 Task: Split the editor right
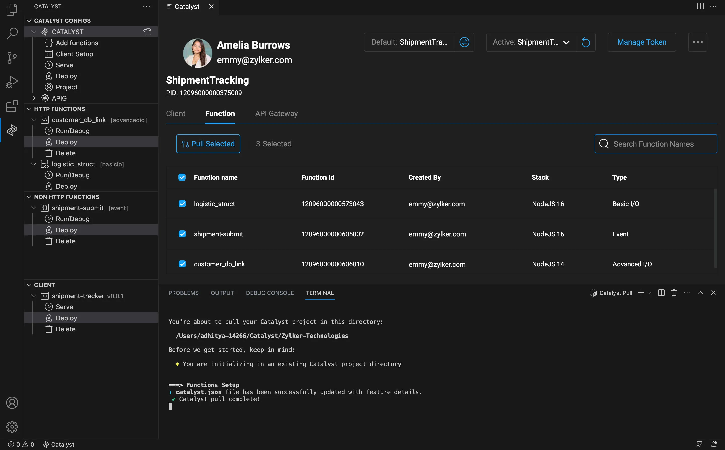(x=700, y=6)
